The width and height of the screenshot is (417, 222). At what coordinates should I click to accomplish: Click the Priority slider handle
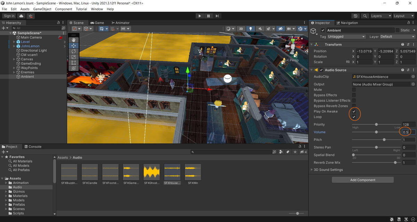[376, 124]
